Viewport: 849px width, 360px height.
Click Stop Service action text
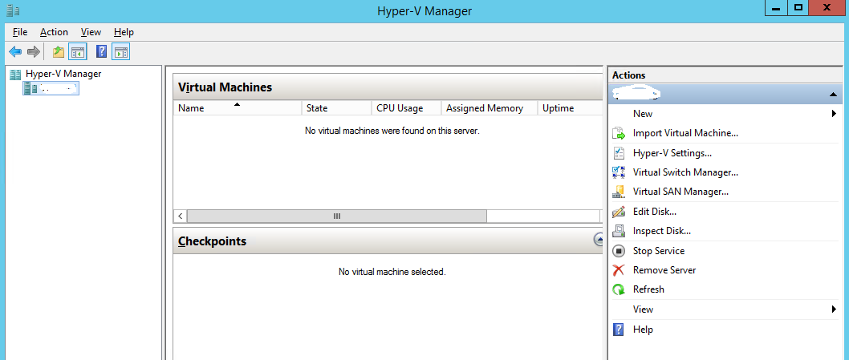click(658, 251)
